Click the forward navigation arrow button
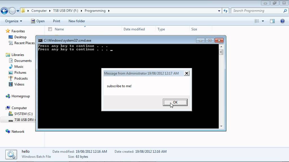Screen dimensions: 289x162 (x=12, y=11)
